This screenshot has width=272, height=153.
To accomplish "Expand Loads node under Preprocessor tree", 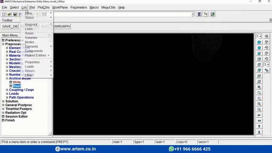I will 7,93.
